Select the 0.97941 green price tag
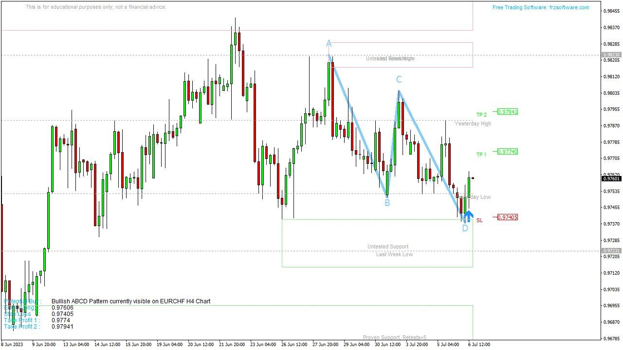 click(508, 112)
